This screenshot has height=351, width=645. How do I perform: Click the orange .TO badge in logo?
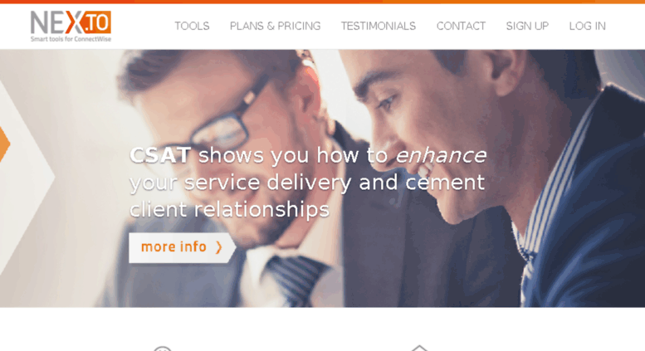(96, 22)
